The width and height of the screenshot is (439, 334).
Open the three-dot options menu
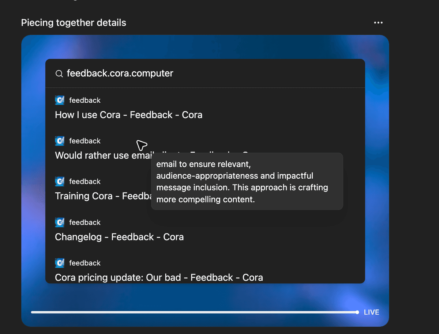pos(378,23)
